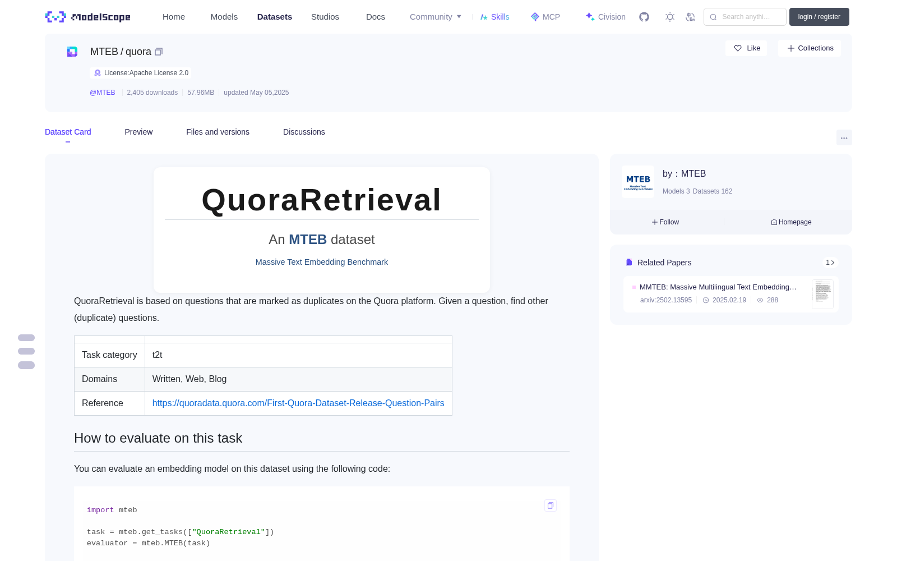Click the heart Like button
The width and height of the screenshot is (897, 561).
point(746,48)
